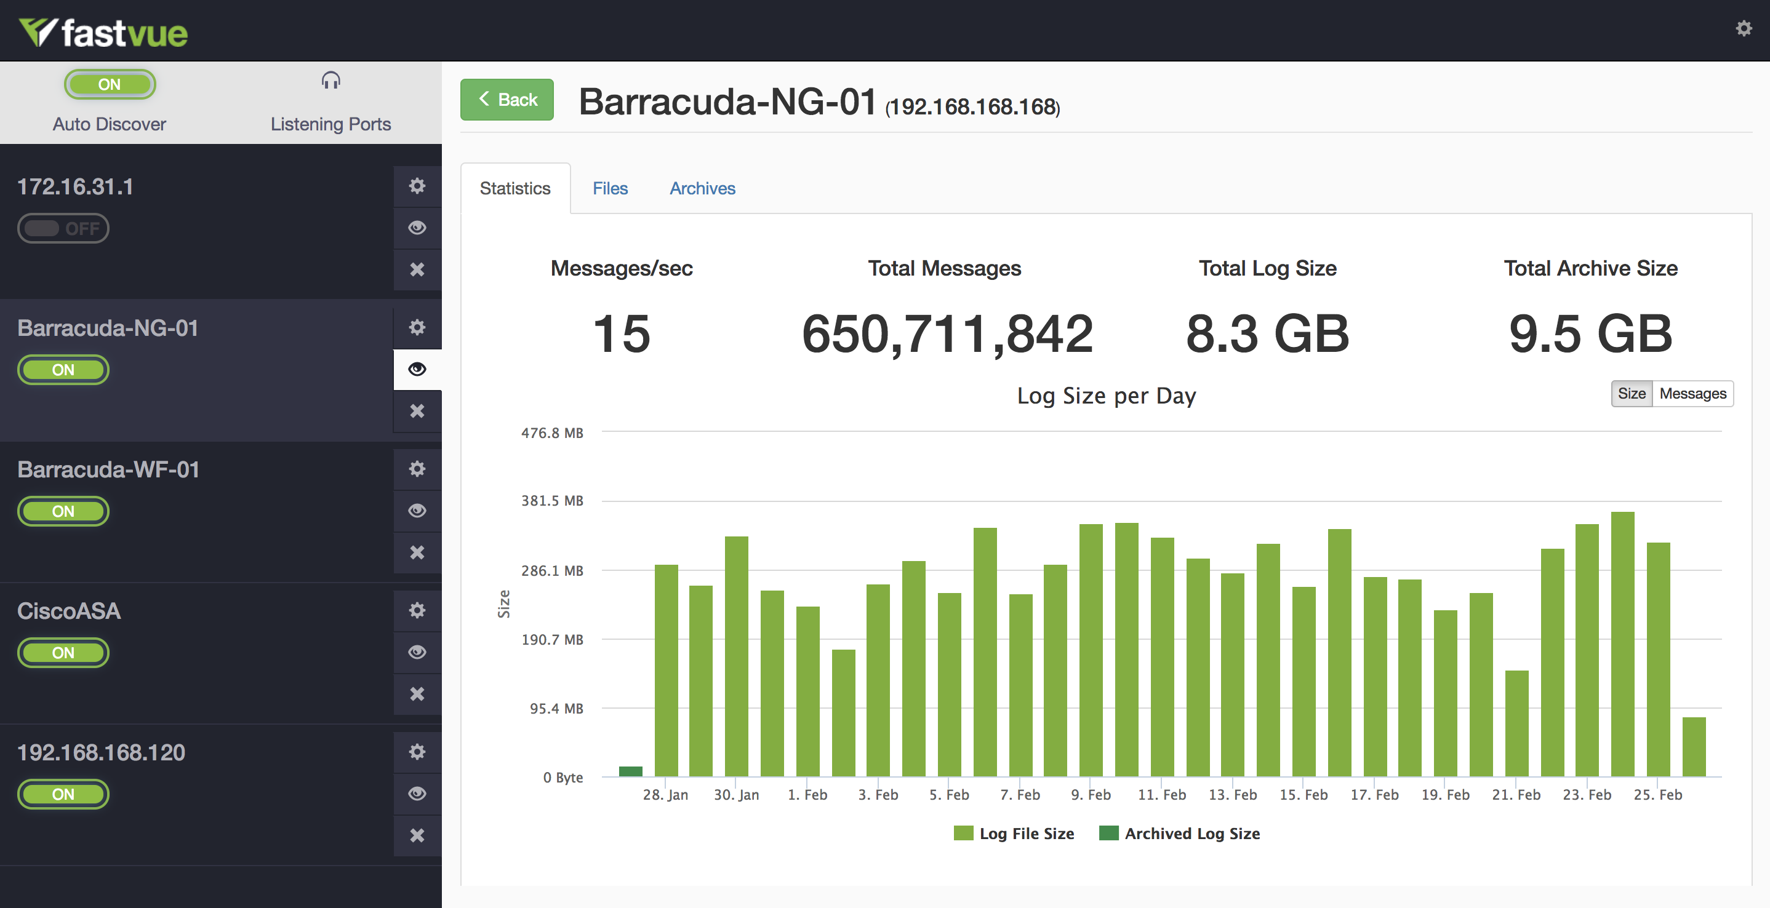The image size is (1770, 908).
Task: Click the Total Messages value 650,711,842
Action: 947,334
